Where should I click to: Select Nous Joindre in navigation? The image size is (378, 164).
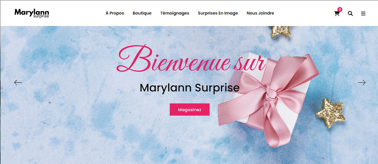[x=260, y=13]
